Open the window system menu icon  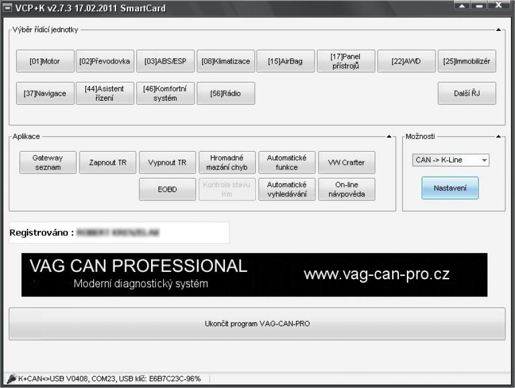(x=7, y=8)
